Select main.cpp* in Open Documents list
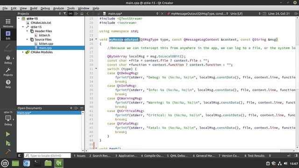299x168 pixels. [49, 113]
